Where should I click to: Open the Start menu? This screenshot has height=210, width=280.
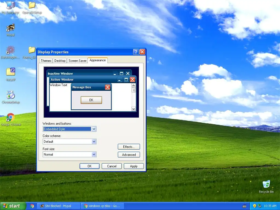(x=13, y=206)
